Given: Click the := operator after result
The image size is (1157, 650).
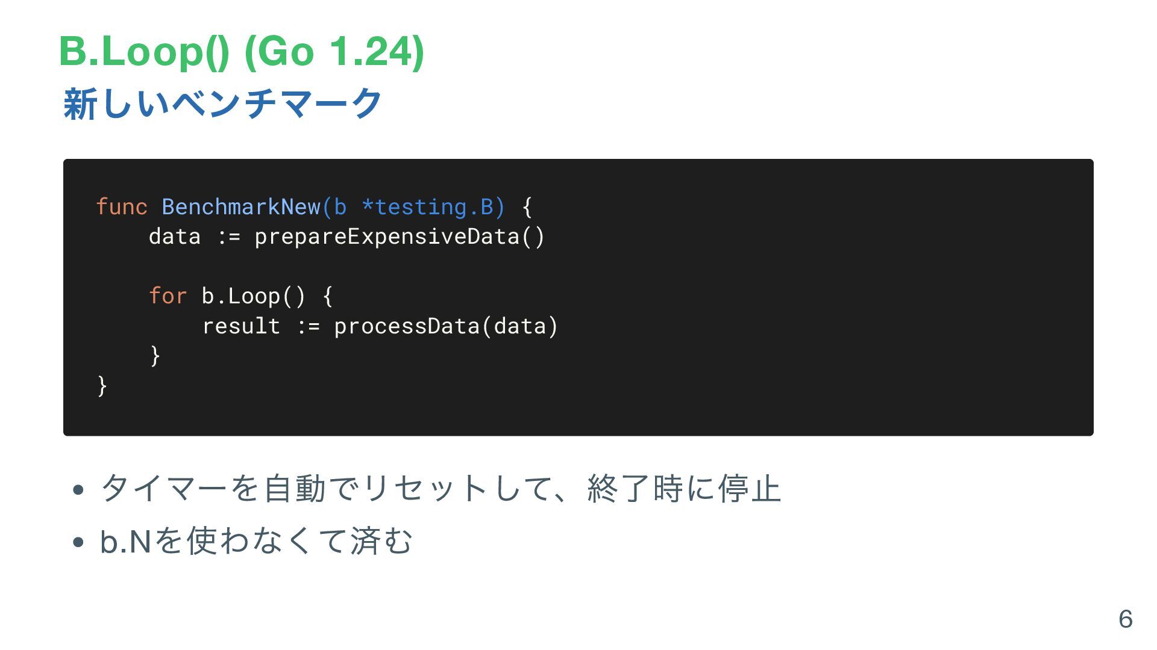Looking at the screenshot, I should point(307,327).
